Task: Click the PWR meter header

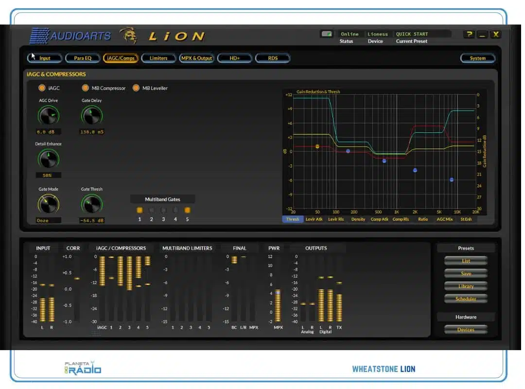Action: [274, 248]
